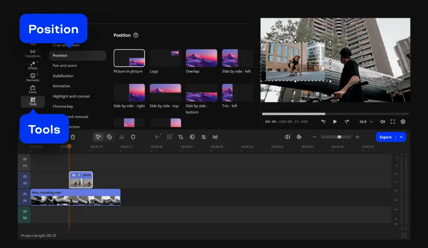The width and height of the screenshot is (428, 248).
Task: Adjust the timeline zoom slider
Action: [339, 137]
